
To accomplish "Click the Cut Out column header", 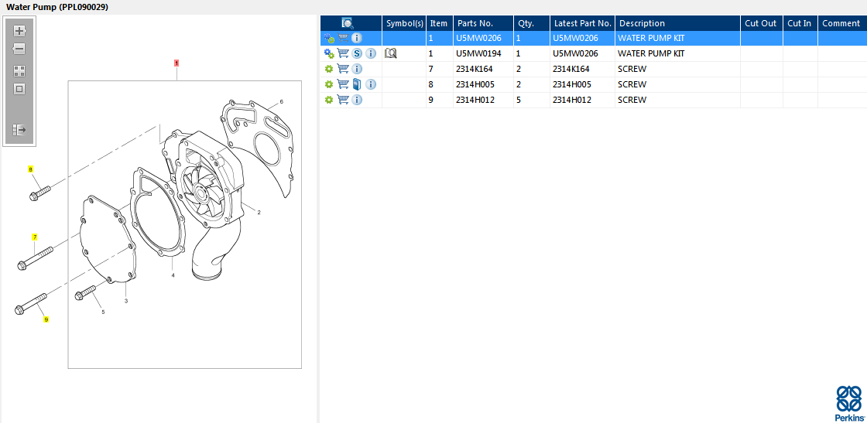I will pos(762,23).
